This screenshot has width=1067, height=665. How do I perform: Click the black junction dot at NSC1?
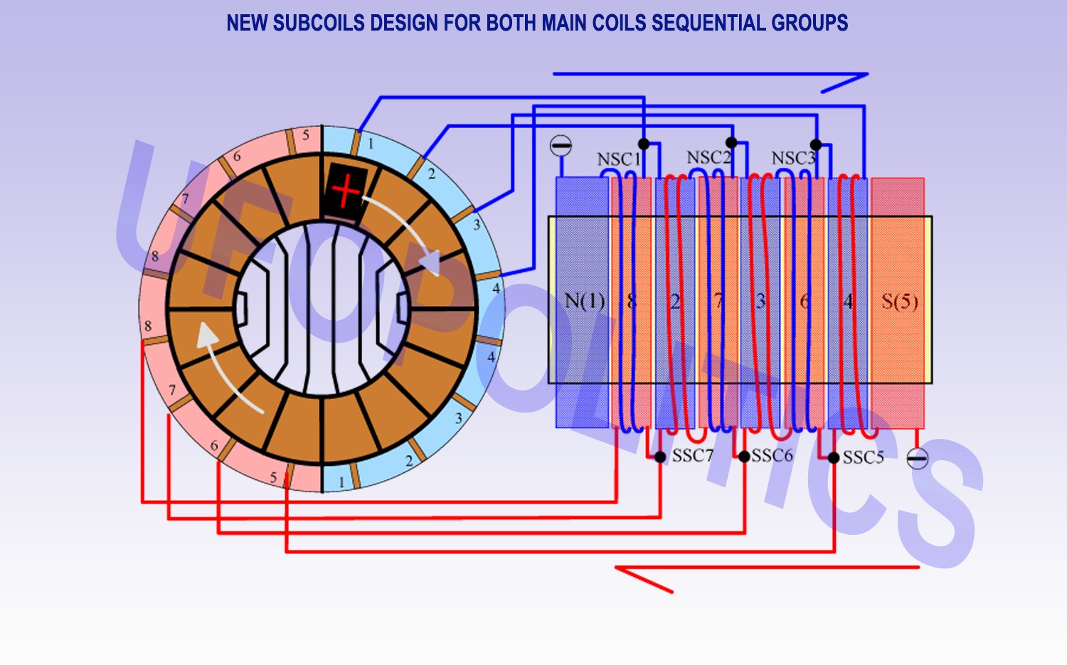point(644,144)
